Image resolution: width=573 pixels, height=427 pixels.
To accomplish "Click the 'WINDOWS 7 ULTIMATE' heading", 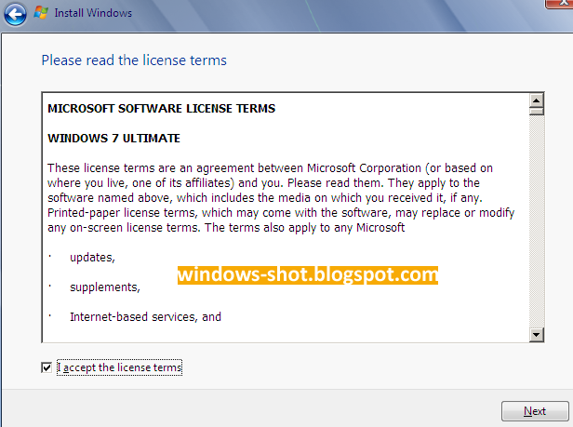I will [113, 139].
